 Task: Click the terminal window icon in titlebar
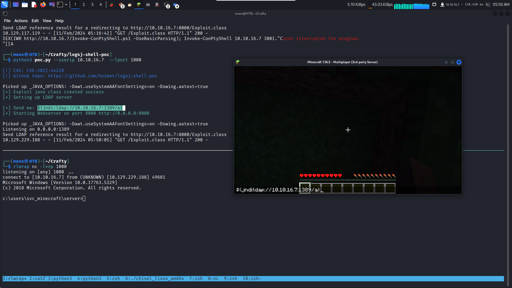5,14
